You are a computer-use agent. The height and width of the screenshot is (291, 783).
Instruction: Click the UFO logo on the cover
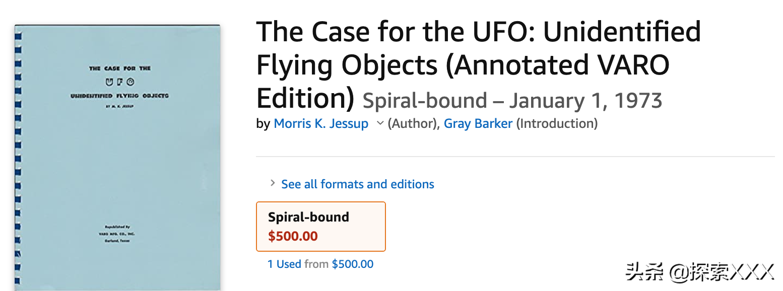[119, 81]
